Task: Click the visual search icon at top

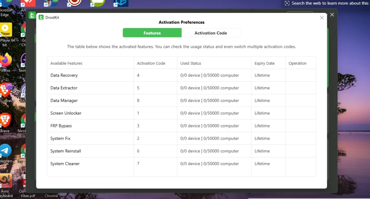Action: [x=287, y=3]
